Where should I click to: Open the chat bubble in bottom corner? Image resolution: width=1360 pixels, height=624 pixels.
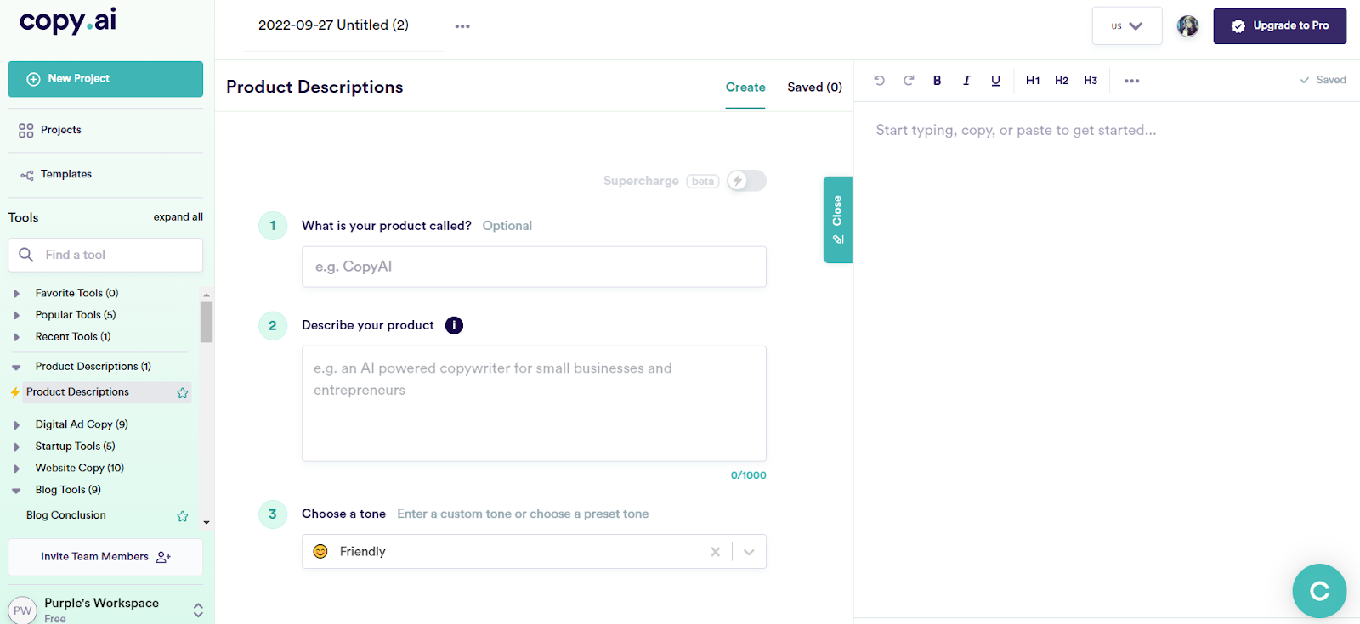coord(1319,591)
